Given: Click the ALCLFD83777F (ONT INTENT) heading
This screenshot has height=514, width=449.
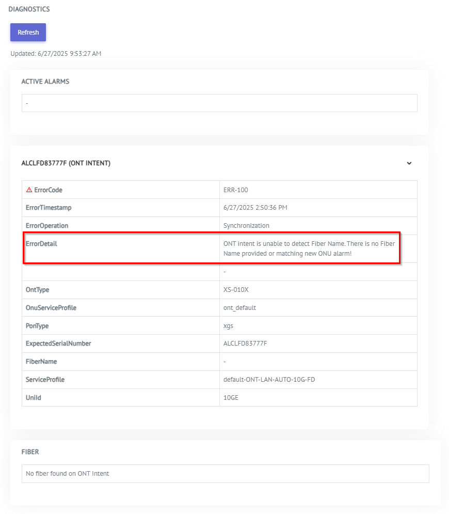Looking at the screenshot, I should pos(66,163).
